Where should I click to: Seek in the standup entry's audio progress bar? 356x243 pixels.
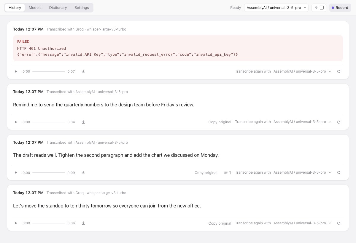(49, 223)
